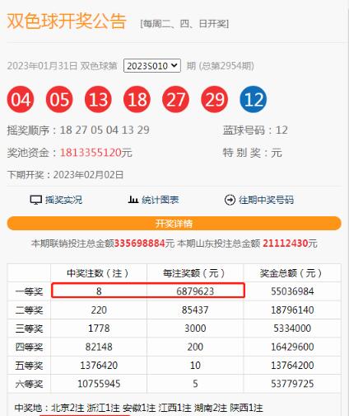Click the 中奖注数 column header
The height and width of the screenshot is (416, 349).
tap(99, 273)
